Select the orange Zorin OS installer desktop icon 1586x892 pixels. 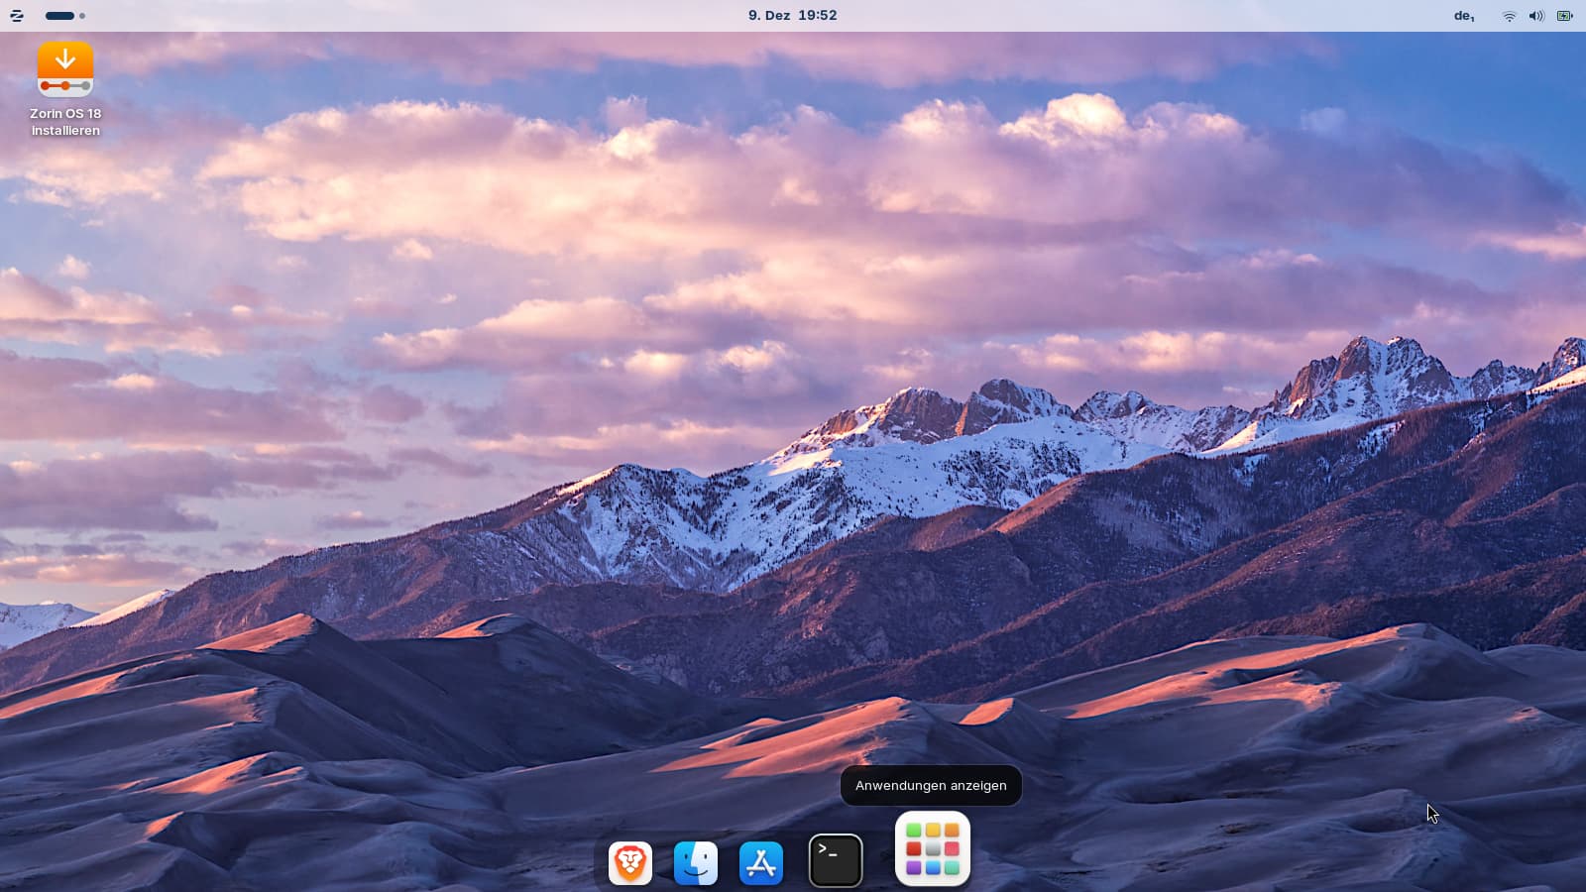(x=65, y=69)
